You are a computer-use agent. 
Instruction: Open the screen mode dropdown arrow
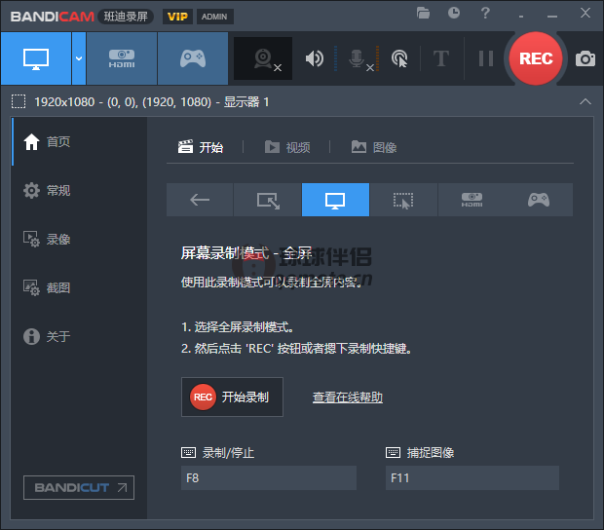coord(78,58)
